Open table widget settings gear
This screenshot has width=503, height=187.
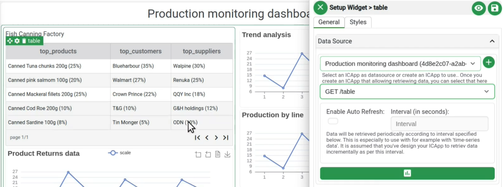(17, 41)
